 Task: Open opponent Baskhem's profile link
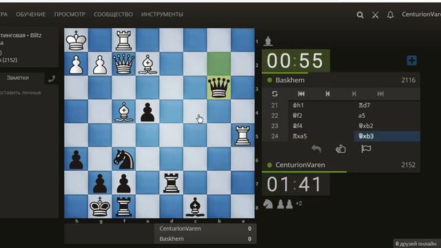[290, 80]
